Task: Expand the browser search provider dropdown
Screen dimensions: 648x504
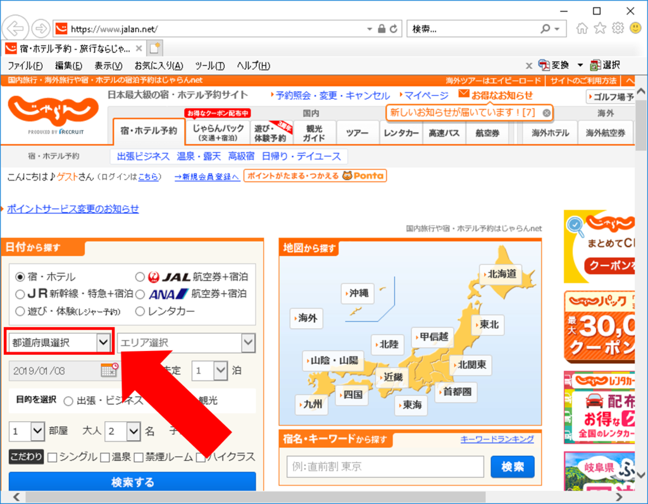Action: tap(557, 29)
